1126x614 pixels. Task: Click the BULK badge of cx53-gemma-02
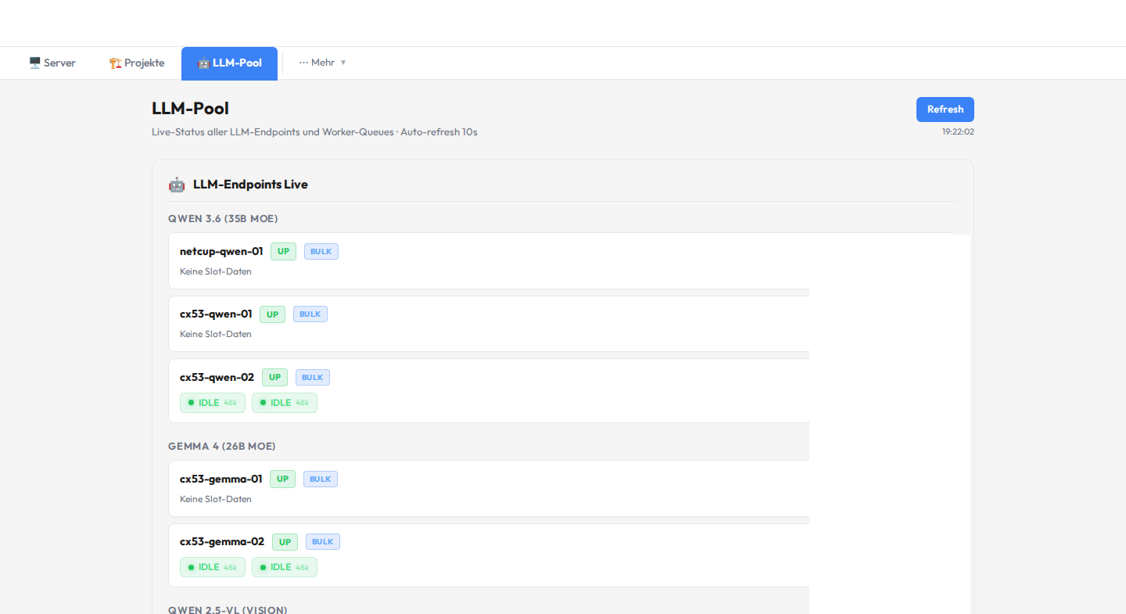[323, 542]
